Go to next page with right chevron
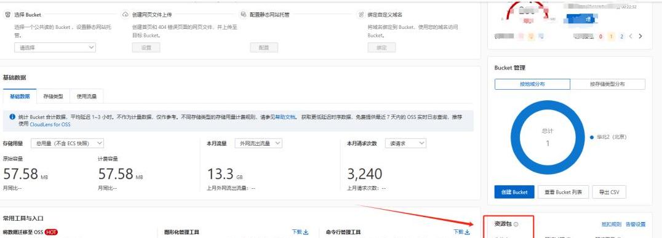This screenshot has height=238, width=662. coord(640,36)
